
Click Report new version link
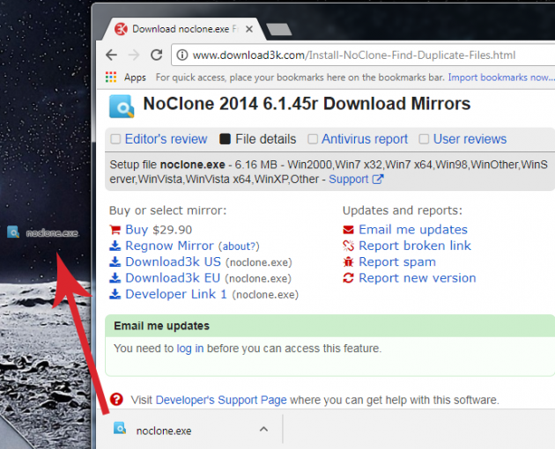418,278
